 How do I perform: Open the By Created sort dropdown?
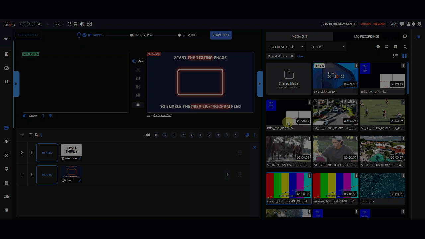(x=286, y=47)
